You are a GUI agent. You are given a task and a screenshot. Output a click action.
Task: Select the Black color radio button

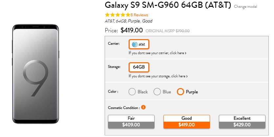132,92
